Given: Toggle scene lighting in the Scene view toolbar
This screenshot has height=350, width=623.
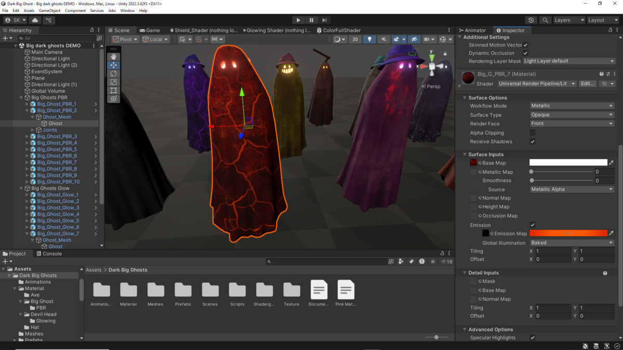Looking at the screenshot, I should [369, 39].
